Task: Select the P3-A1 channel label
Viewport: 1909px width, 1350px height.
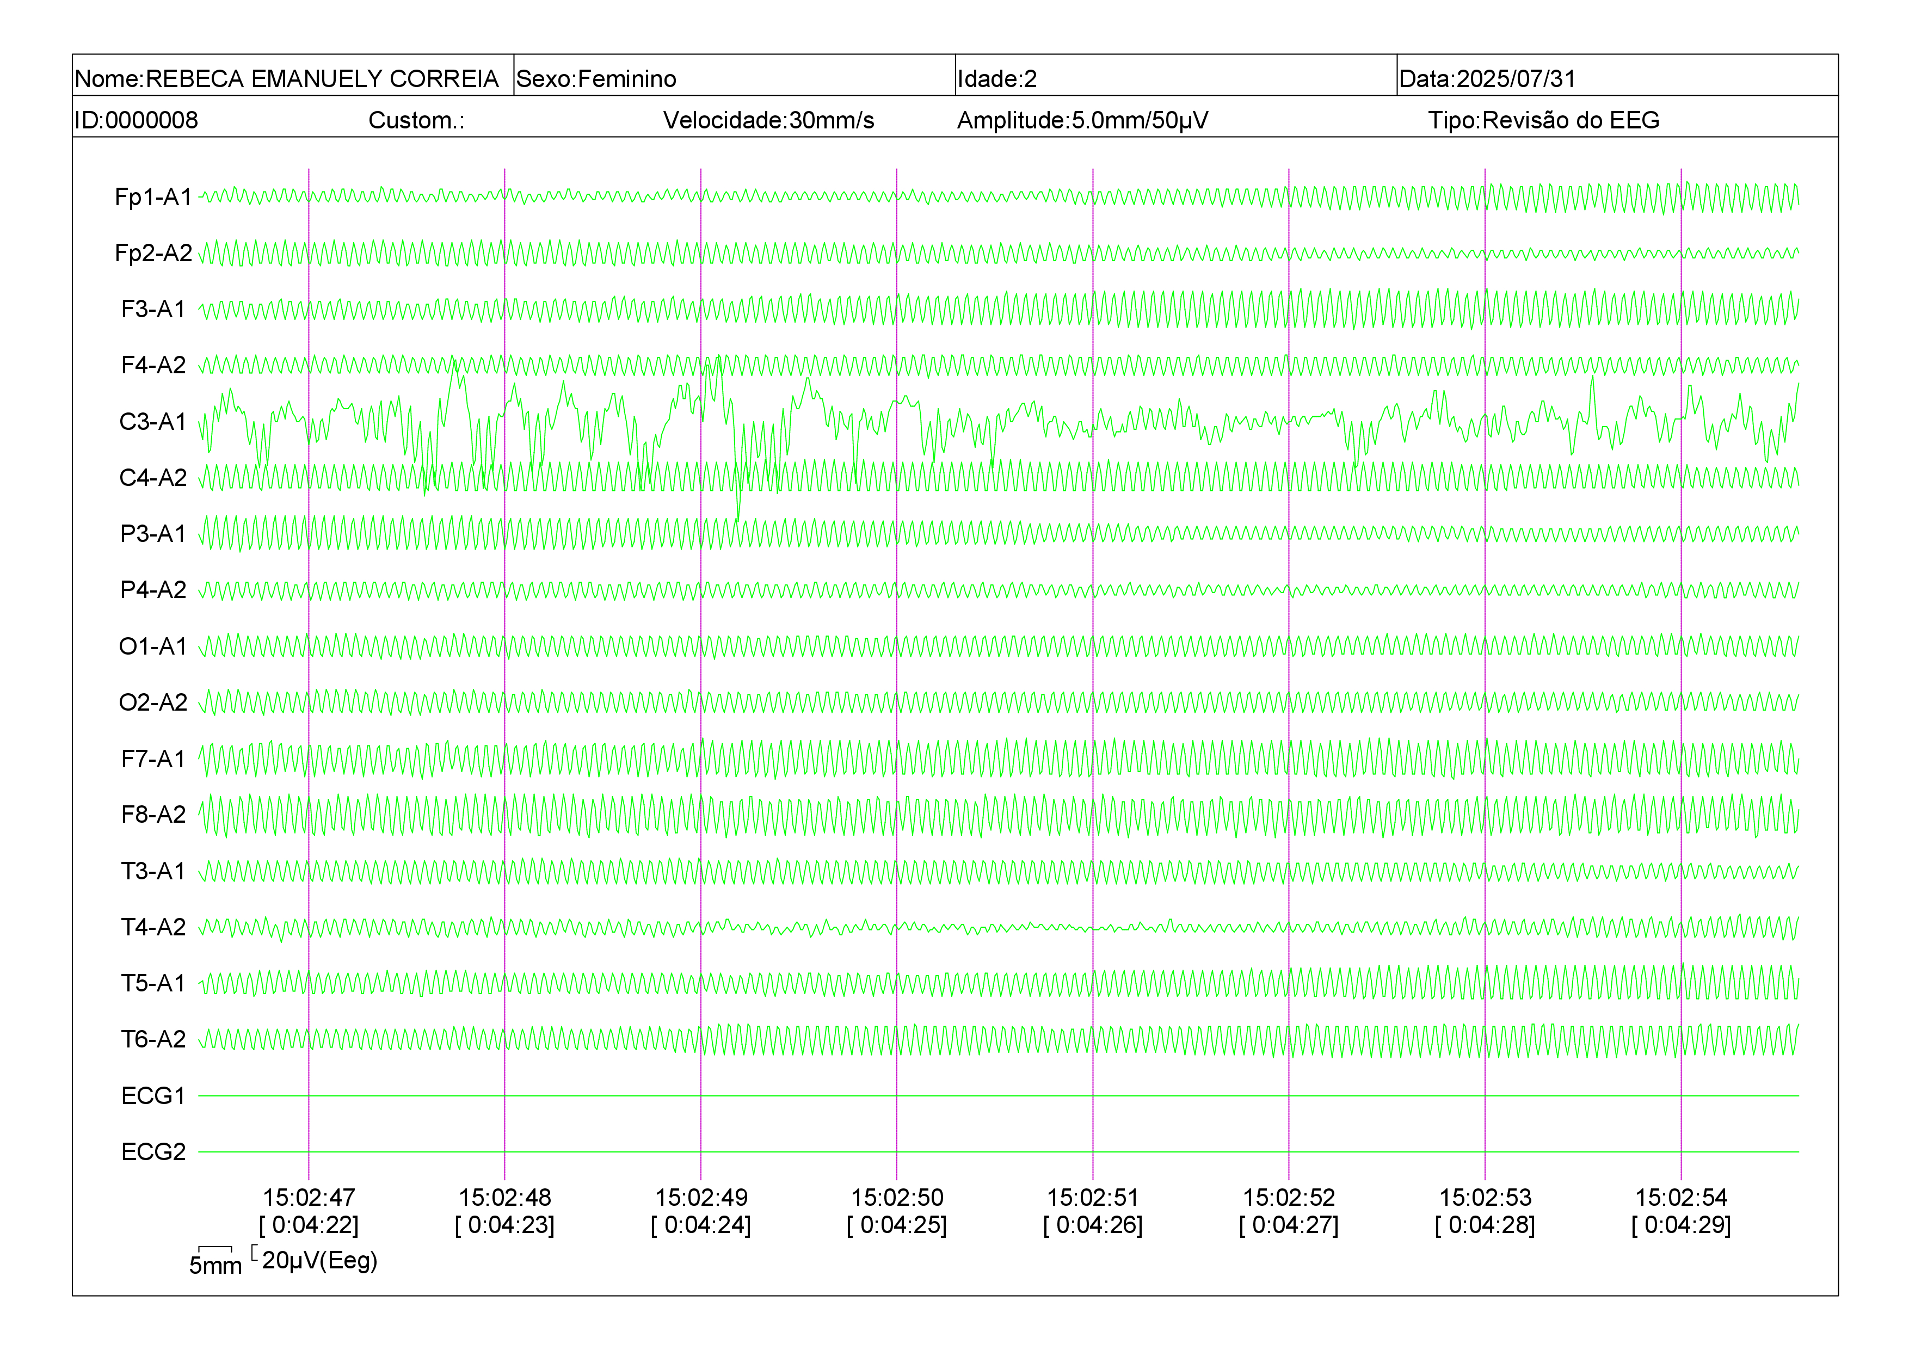Action: point(154,534)
